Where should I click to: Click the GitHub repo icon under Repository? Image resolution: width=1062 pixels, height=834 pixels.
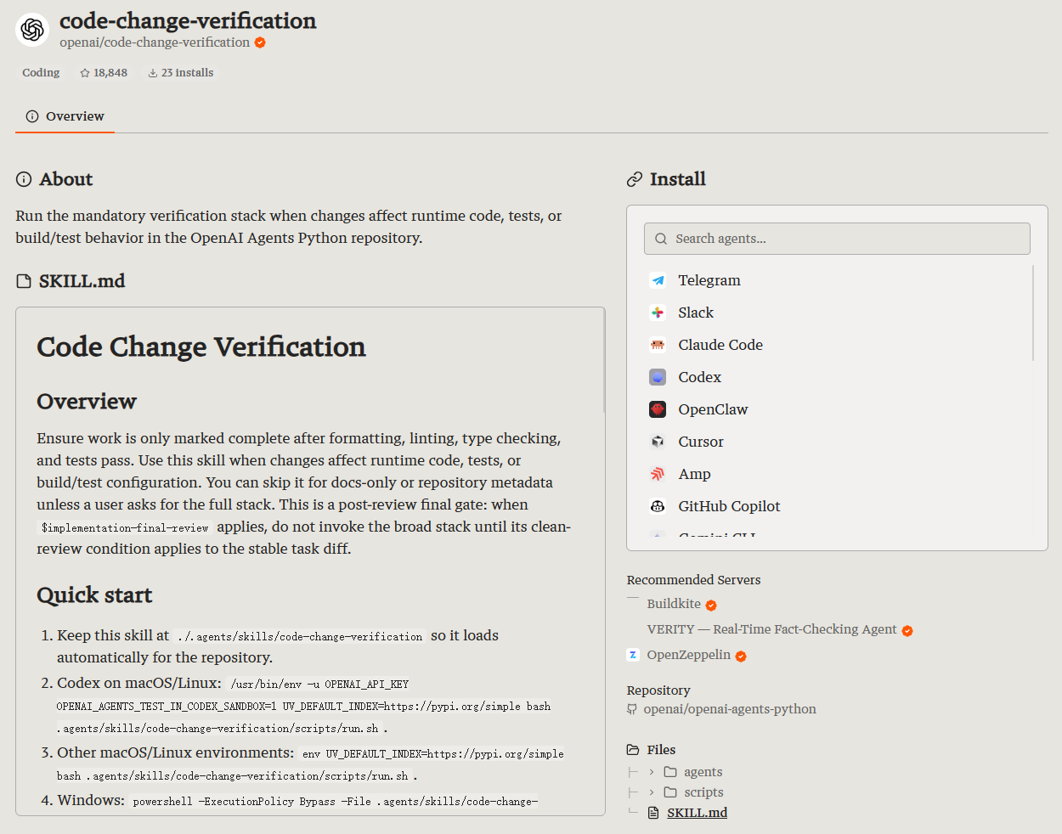[x=631, y=709]
